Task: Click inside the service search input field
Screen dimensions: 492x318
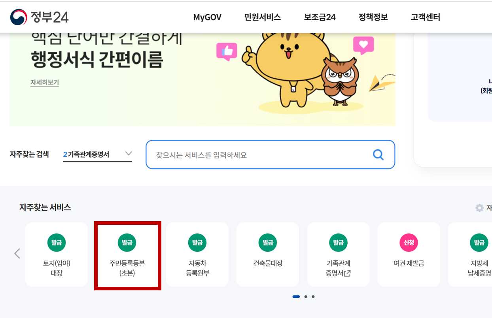Action: [257, 154]
